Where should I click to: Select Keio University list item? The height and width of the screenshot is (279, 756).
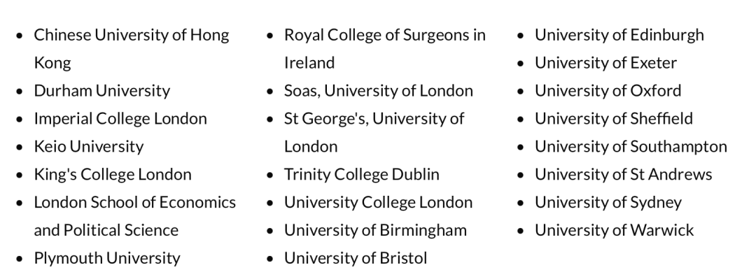coord(89,146)
